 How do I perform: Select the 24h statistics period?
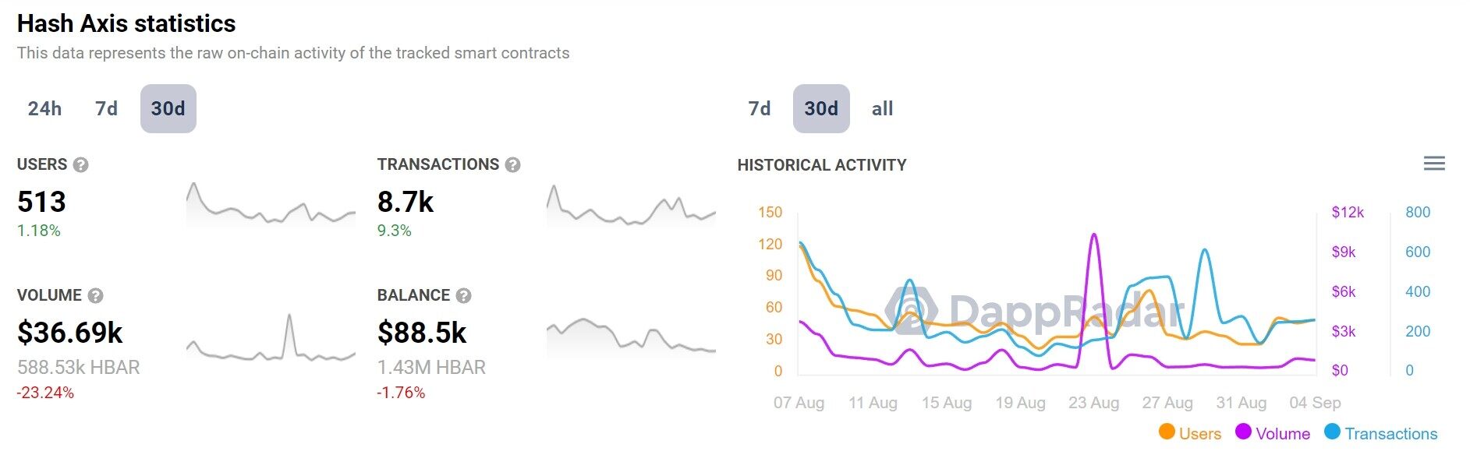coord(44,109)
